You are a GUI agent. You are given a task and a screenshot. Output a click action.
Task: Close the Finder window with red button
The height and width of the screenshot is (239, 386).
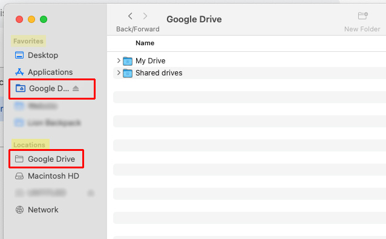(19, 19)
